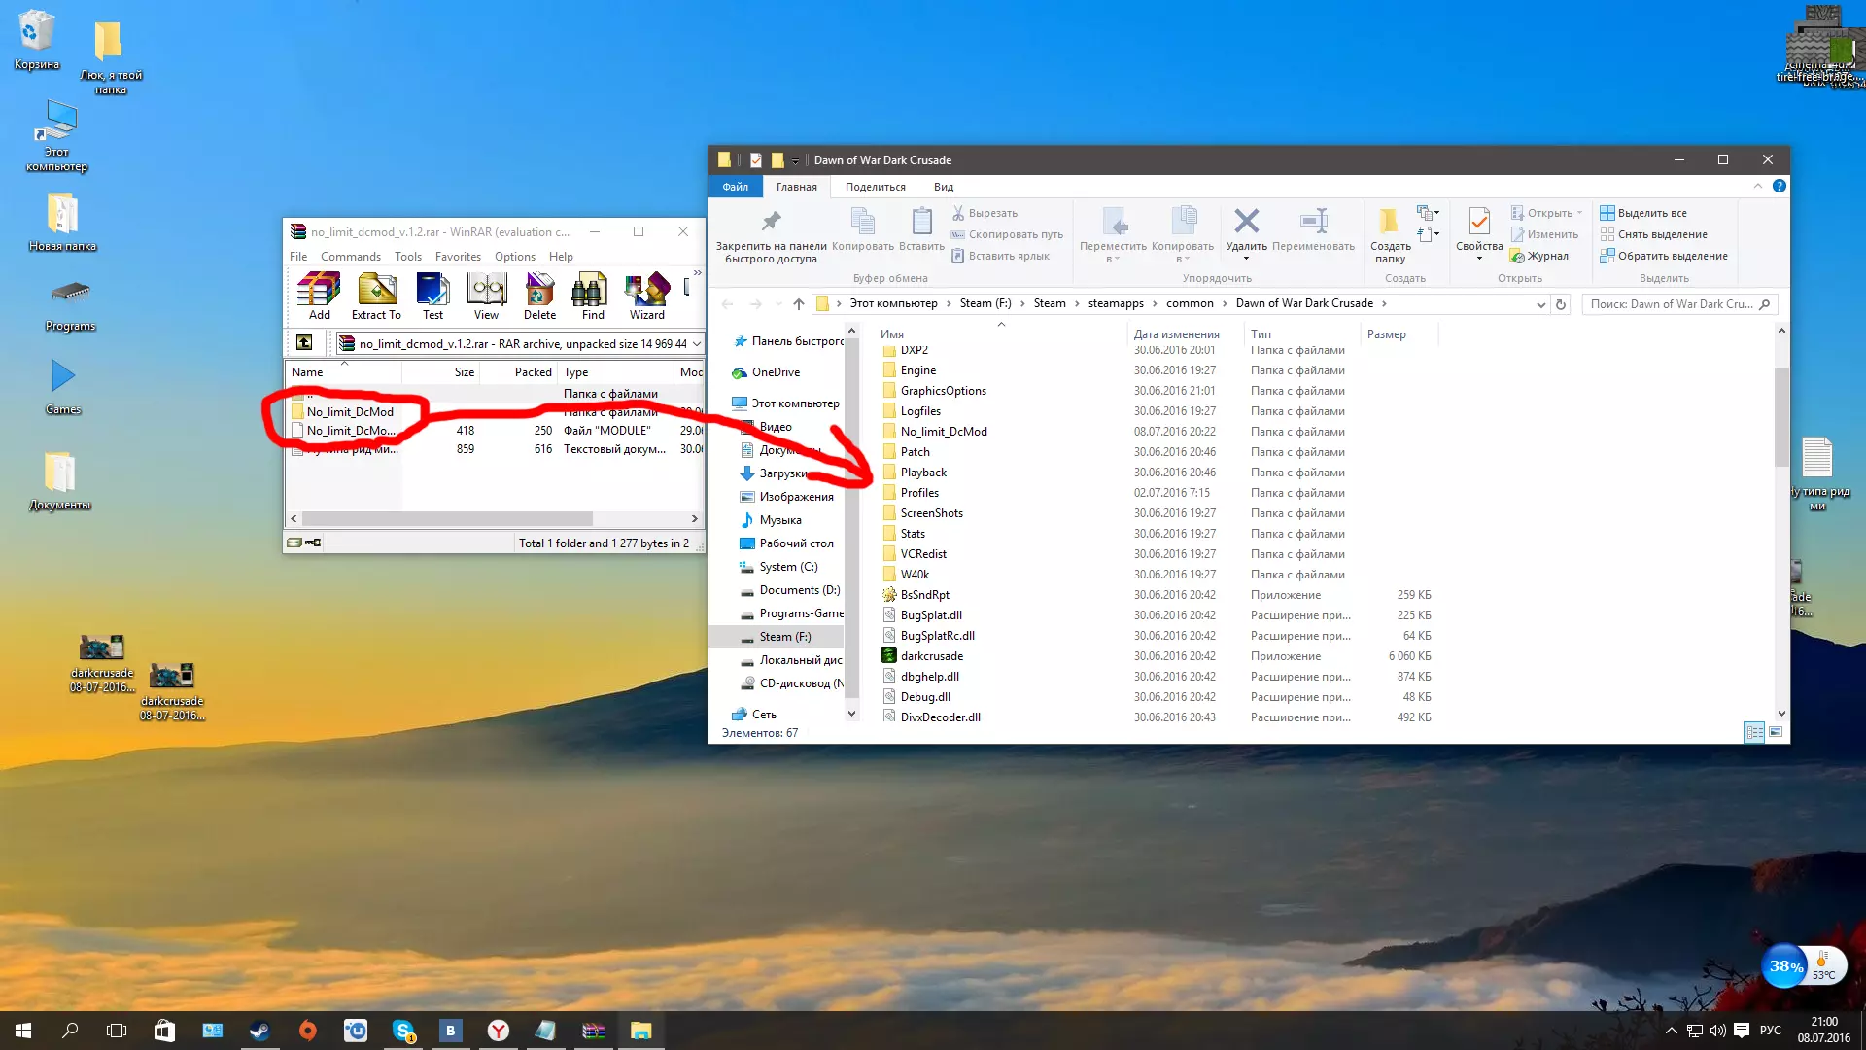Click the red Удалить delete icon
The height and width of the screenshot is (1050, 1866).
[1246, 222]
